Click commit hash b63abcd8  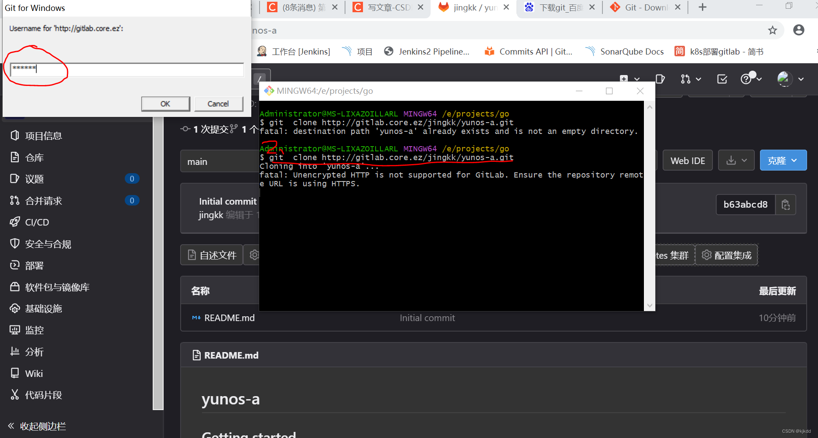pyautogui.click(x=746, y=205)
